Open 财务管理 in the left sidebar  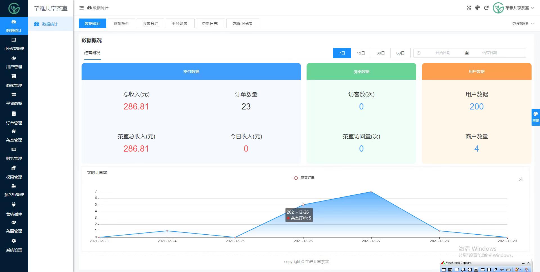click(14, 154)
